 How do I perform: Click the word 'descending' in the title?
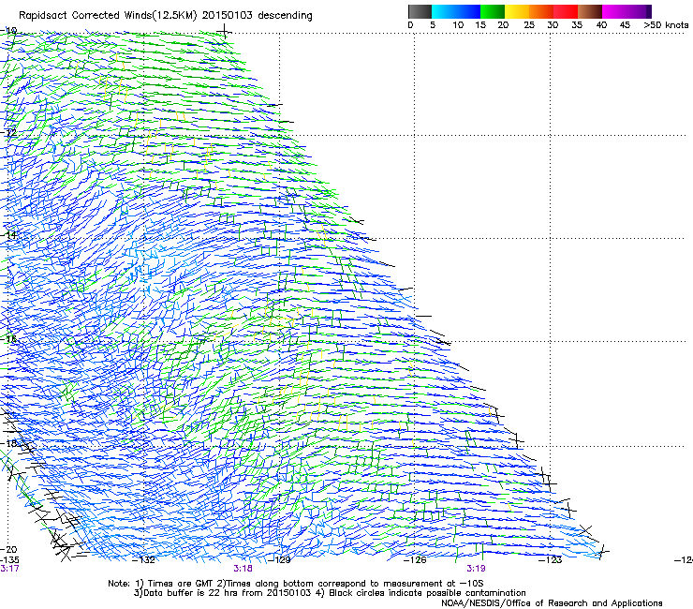(285, 16)
